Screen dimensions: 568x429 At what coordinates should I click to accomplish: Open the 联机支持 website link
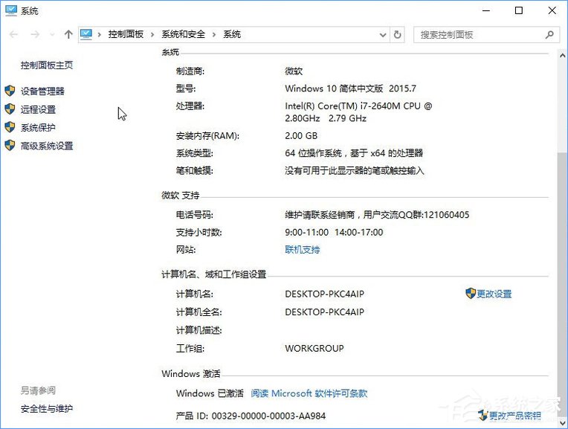pos(303,250)
